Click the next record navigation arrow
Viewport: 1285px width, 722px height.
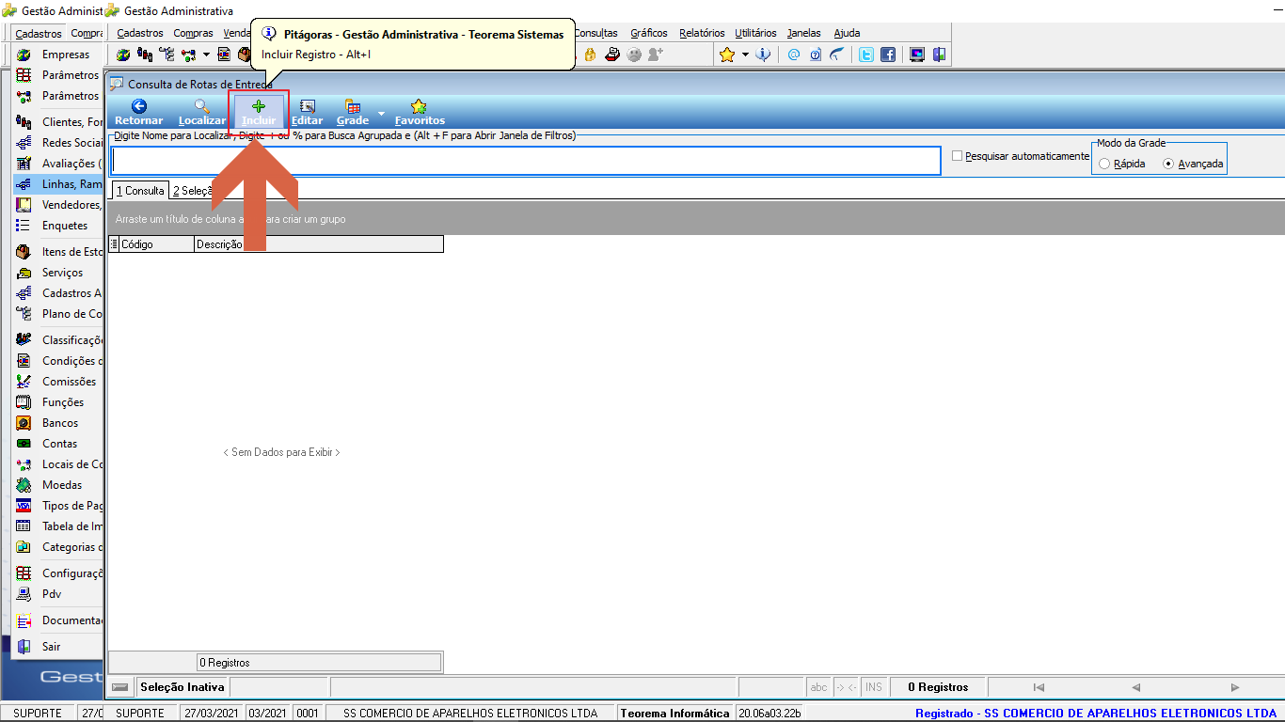(1235, 687)
